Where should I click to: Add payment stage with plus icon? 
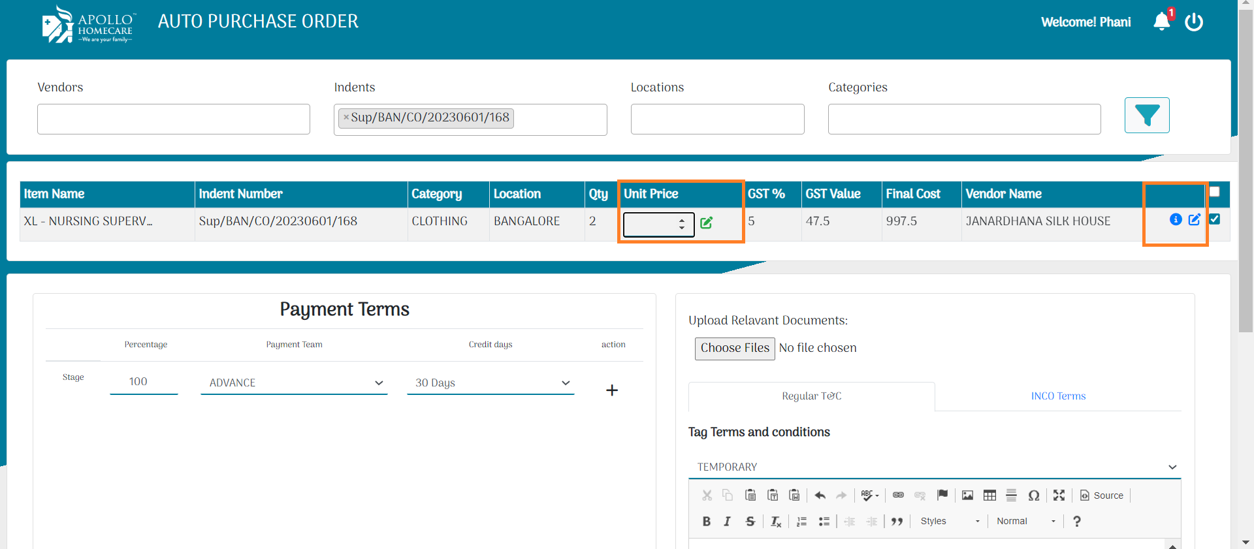(611, 390)
